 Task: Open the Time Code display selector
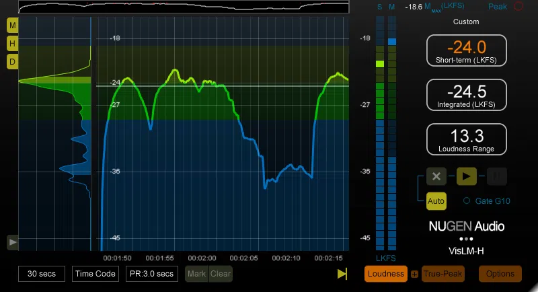coord(95,274)
